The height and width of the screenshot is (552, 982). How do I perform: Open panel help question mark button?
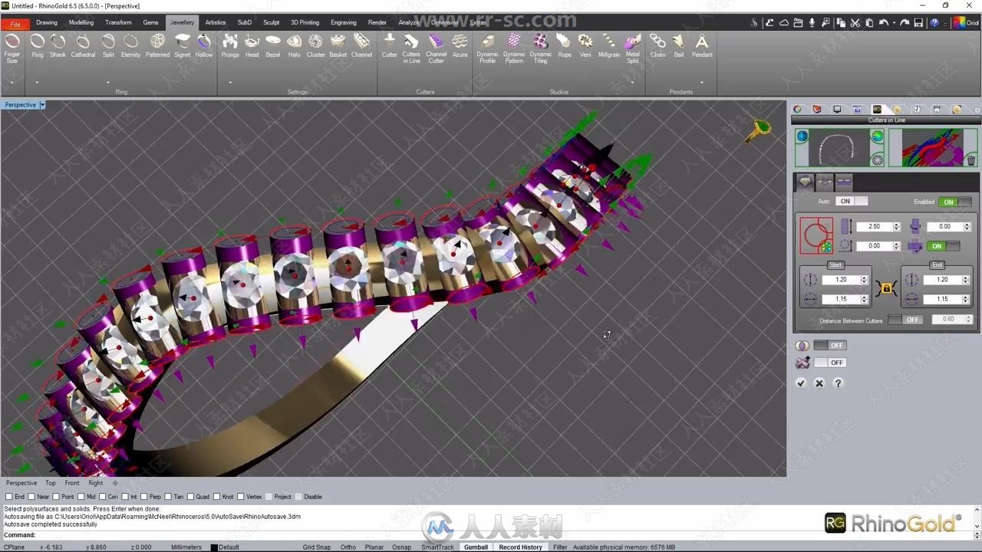[838, 383]
